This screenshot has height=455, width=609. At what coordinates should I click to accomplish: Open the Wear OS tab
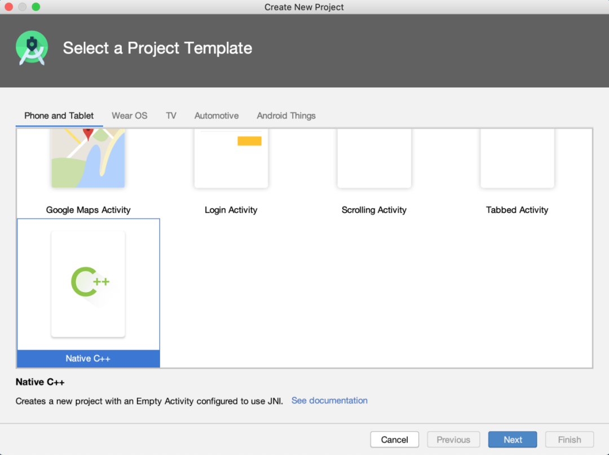pos(129,116)
